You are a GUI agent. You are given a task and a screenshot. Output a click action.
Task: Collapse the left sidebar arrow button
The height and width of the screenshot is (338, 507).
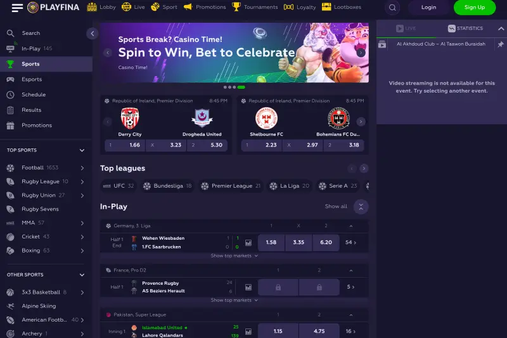[92, 34]
